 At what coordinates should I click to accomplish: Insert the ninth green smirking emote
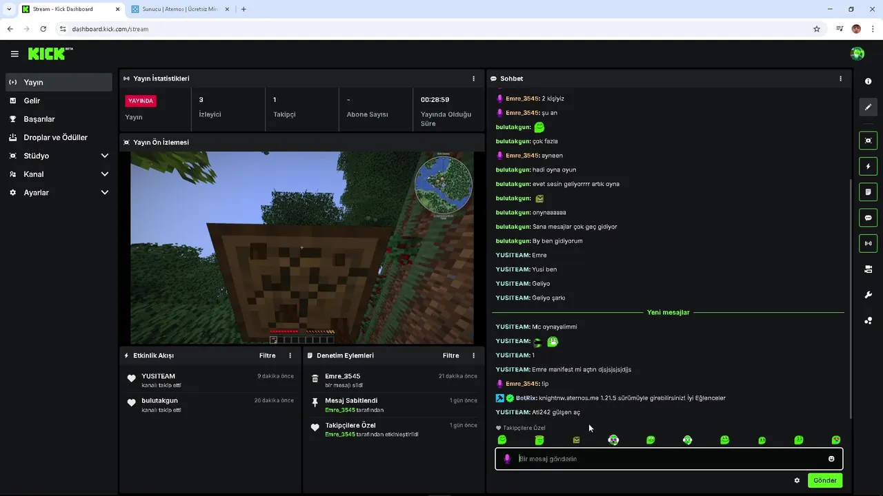[x=799, y=440]
